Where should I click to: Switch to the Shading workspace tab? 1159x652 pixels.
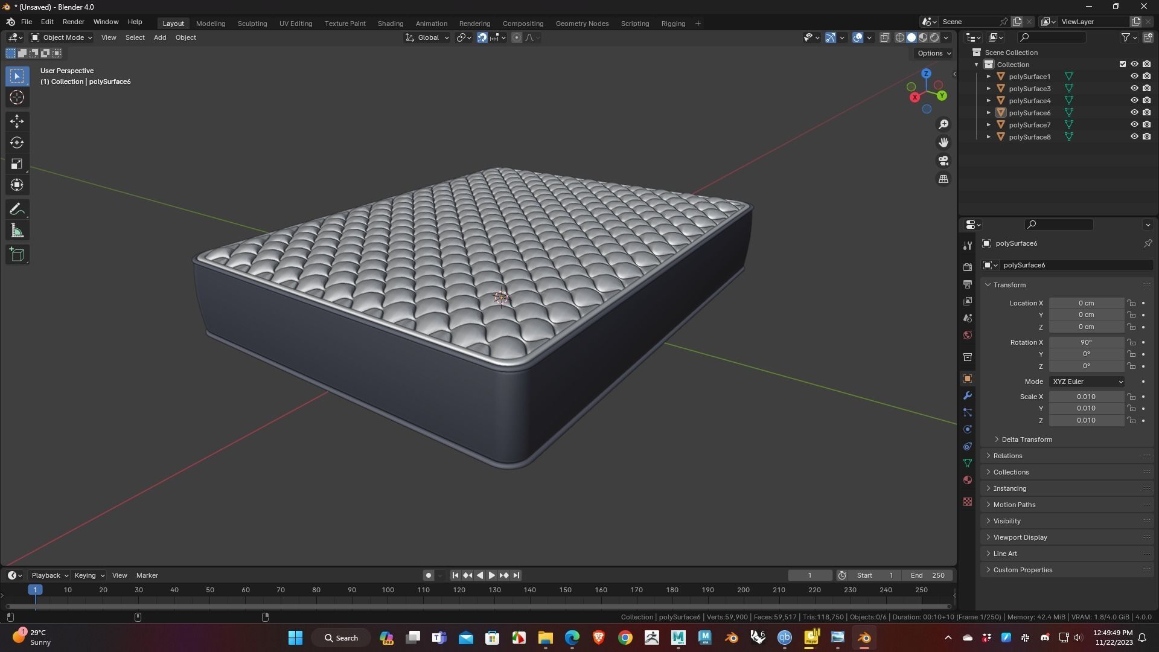click(391, 23)
